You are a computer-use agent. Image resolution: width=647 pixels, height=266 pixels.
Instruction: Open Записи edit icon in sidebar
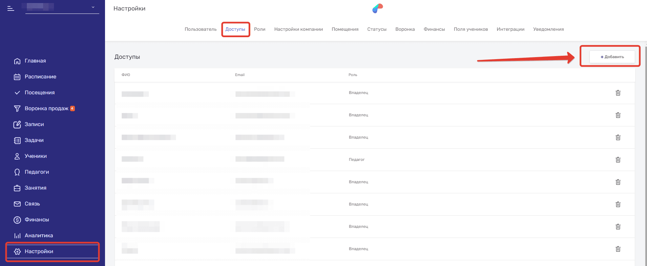coord(17,124)
